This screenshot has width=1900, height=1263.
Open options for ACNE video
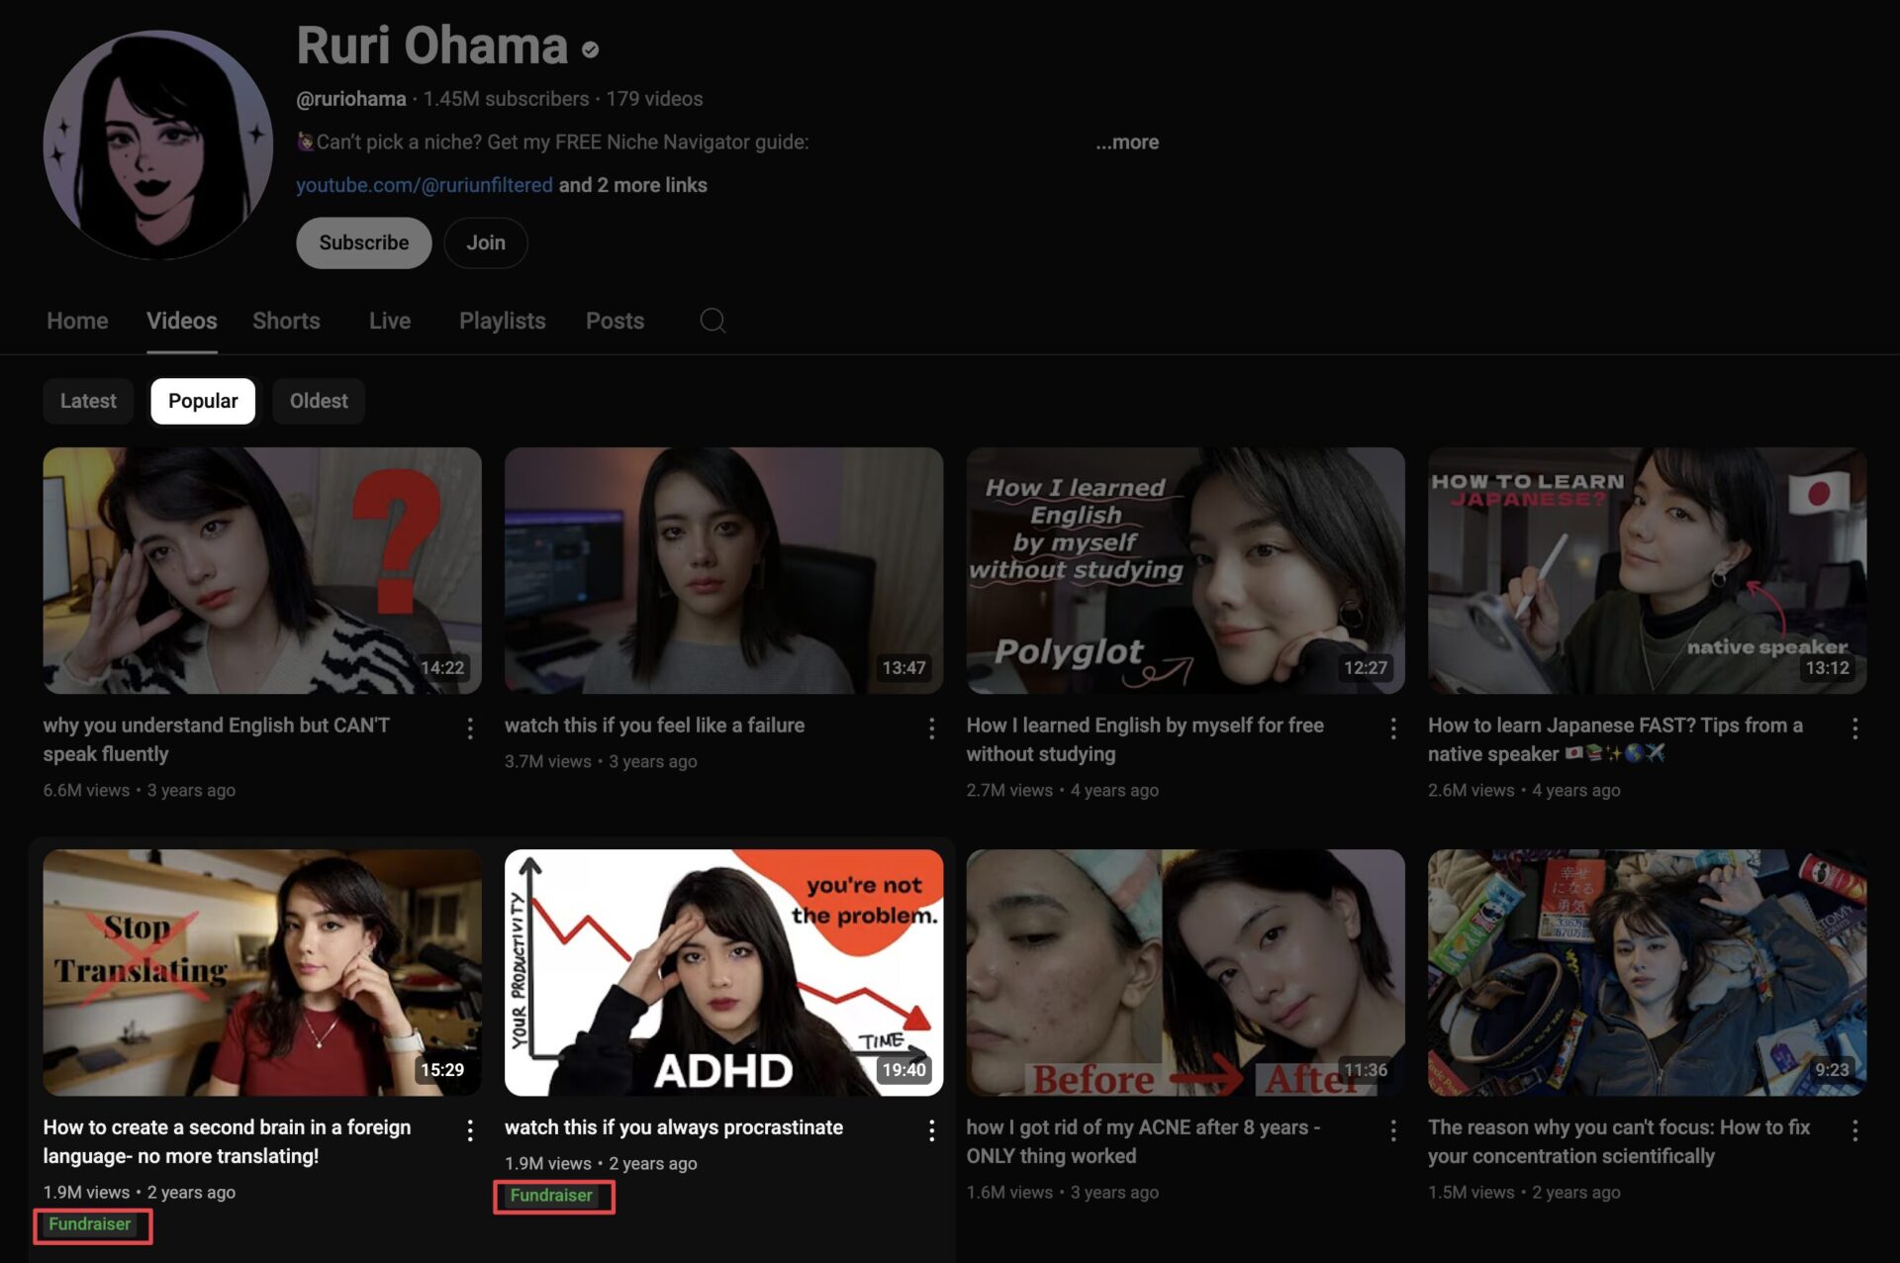pyautogui.click(x=1393, y=1131)
